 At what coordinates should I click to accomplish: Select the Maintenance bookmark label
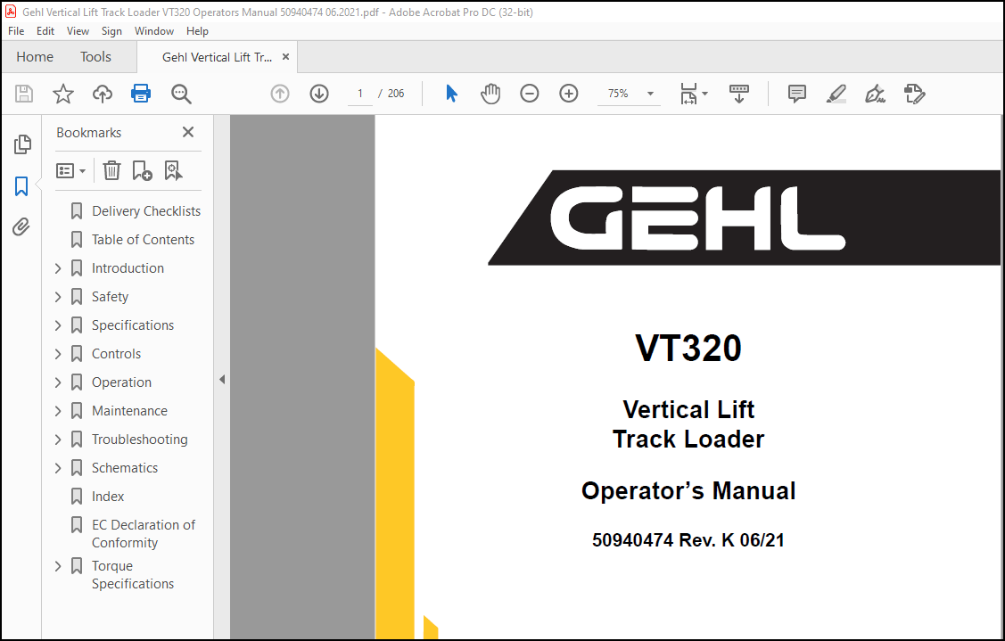coord(129,411)
